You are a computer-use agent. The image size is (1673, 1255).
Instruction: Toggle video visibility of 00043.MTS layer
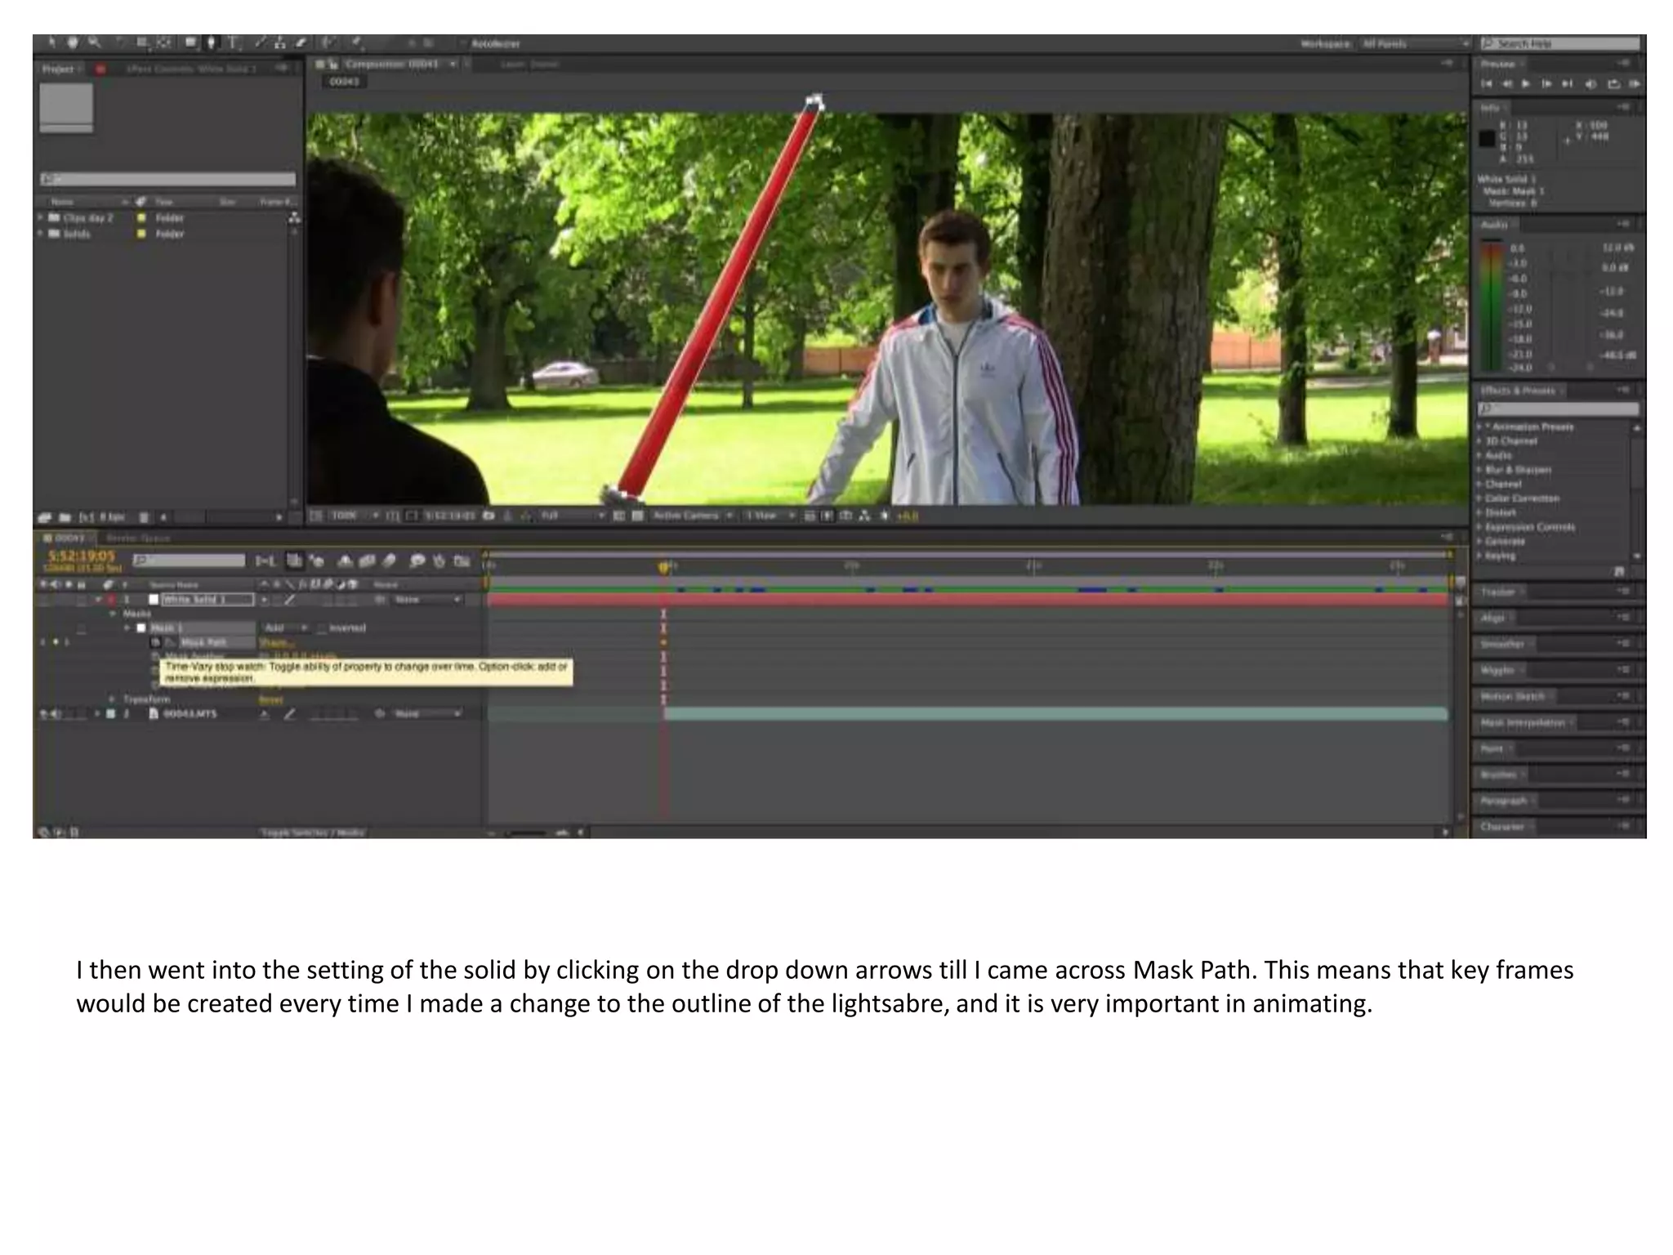(x=44, y=714)
